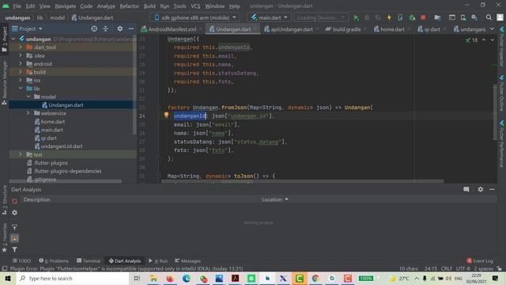506x285 pixels.
Task: Click the Attach Debugger to Android Process icon
Action: click(x=412, y=17)
